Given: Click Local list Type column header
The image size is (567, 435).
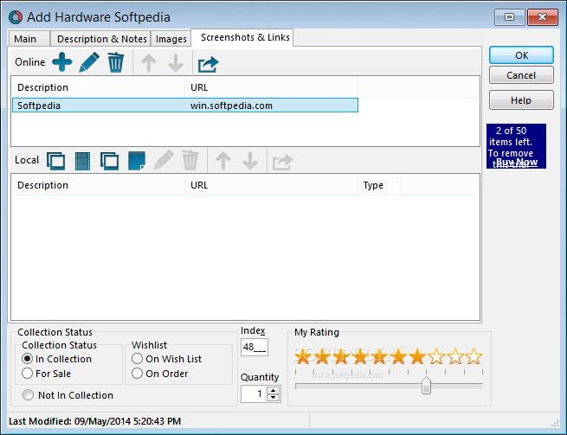Looking at the screenshot, I should (379, 185).
